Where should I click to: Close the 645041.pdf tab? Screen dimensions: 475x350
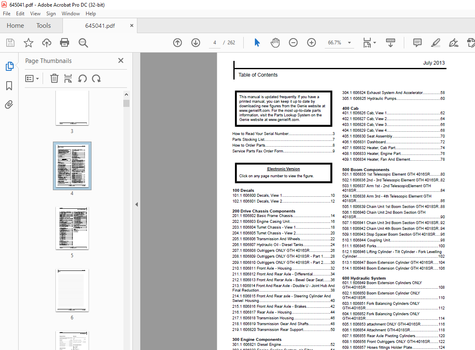(132, 26)
